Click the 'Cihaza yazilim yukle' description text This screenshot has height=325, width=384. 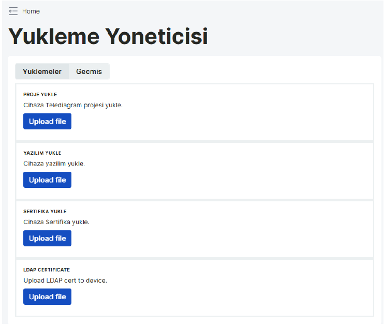(54, 164)
